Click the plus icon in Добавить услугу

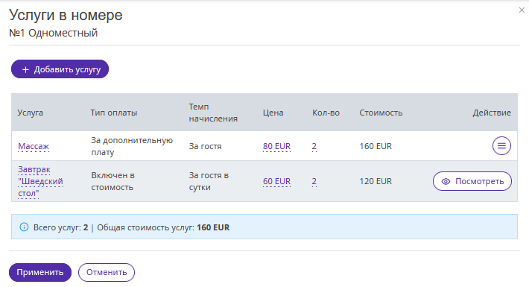pos(25,69)
